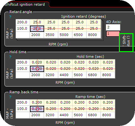This screenshot has height=126, width=135.
Task: Select hold time cell at 200.0 kPa, 8000 rpm
Action: [x=108, y=62]
